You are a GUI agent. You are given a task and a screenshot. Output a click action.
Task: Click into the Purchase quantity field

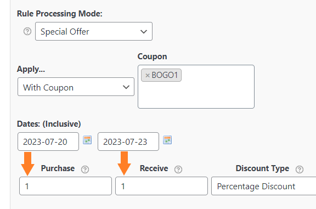[65, 186]
